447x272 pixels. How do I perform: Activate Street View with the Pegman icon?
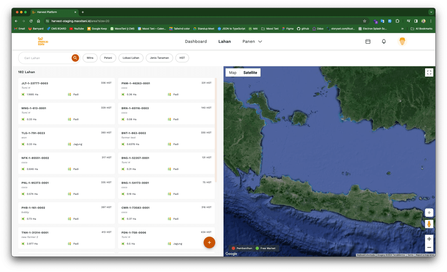[429, 223]
